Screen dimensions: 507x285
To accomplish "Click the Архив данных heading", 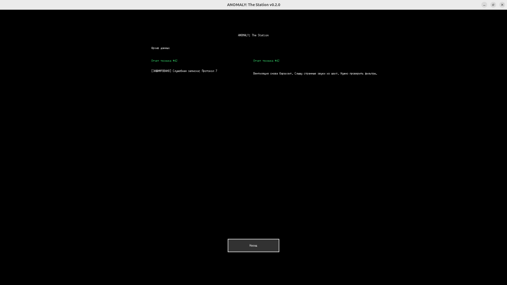I will (x=161, y=48).
